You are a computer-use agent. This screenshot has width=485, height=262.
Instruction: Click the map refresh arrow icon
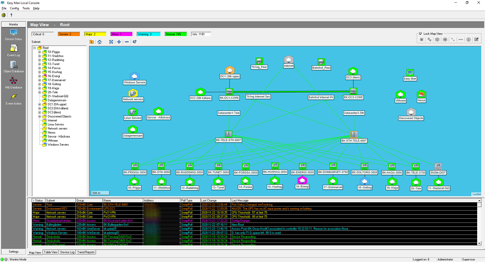[x=135, y=42]
